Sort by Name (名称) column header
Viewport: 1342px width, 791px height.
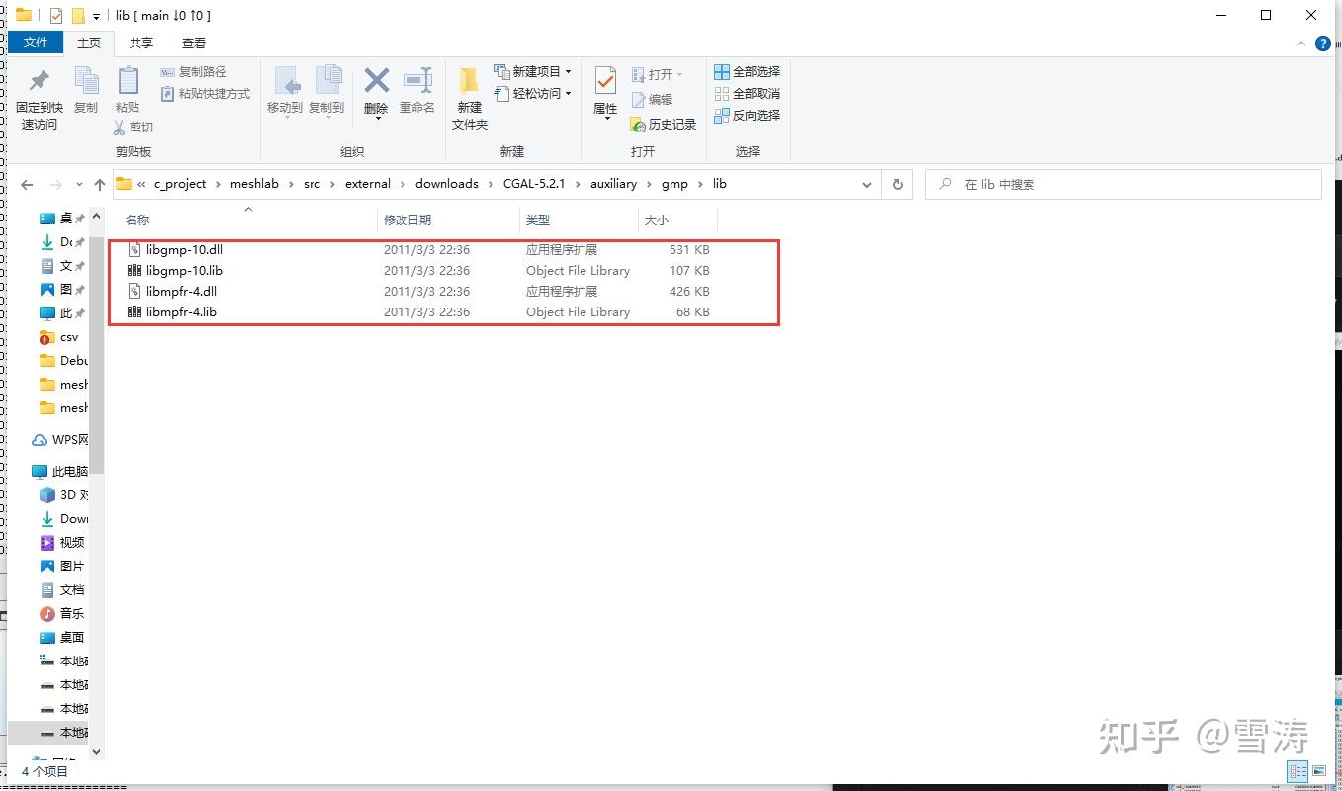point(137,220)
